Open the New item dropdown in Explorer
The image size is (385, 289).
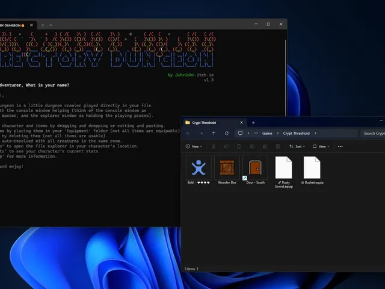[194, 146]
